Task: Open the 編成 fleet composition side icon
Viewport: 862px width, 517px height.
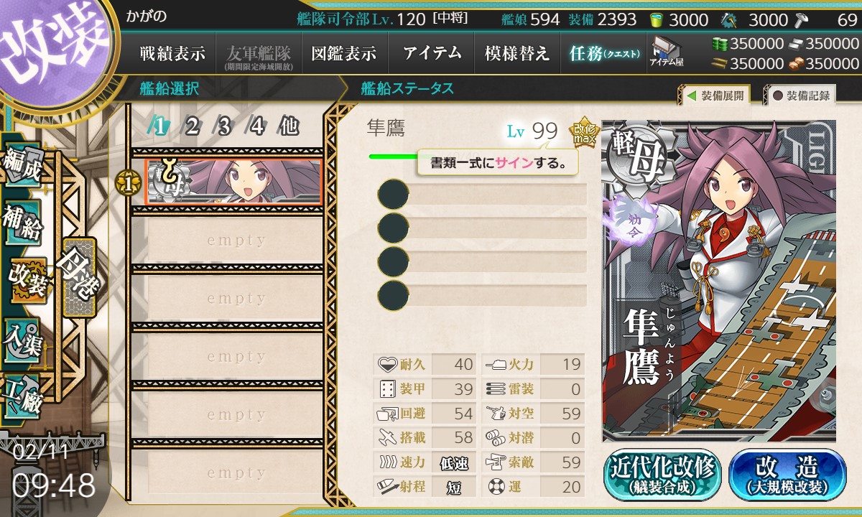Action: [x=21, y=164]
